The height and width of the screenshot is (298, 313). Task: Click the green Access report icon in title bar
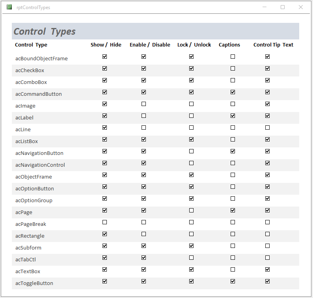(x=9, y=7)
